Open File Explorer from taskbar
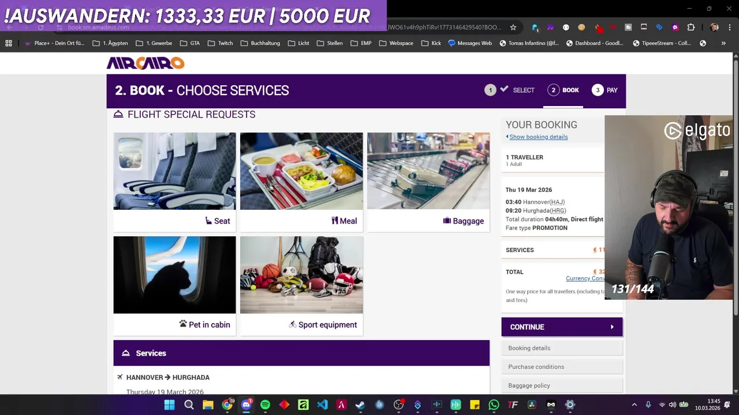This screenshot has width=739, height=415. pyautogui.click(x=208, y=405)
